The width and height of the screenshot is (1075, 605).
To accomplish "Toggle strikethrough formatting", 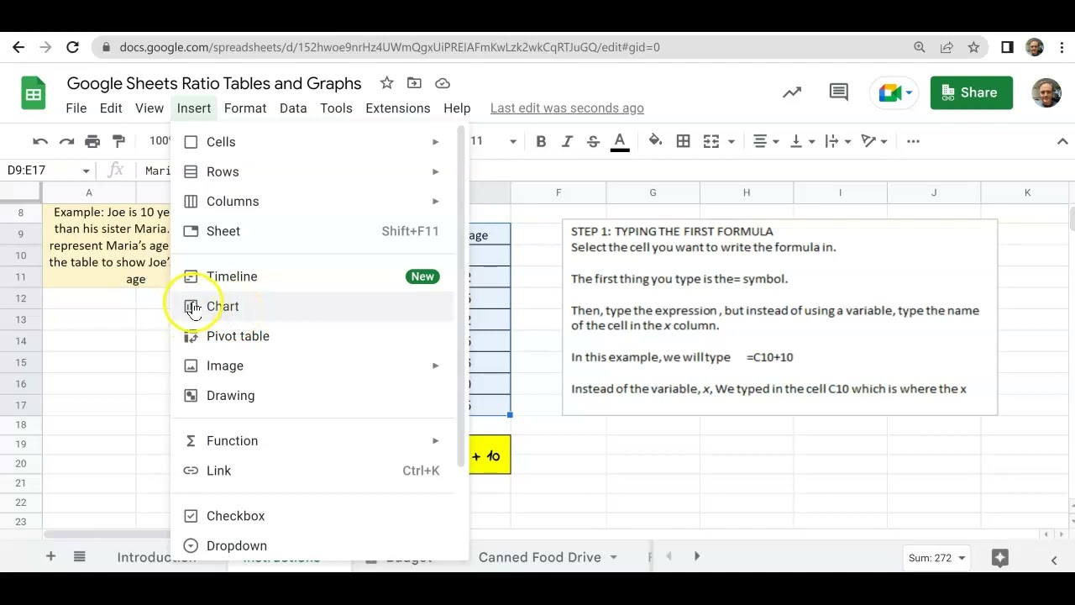I will pos(593,141).
